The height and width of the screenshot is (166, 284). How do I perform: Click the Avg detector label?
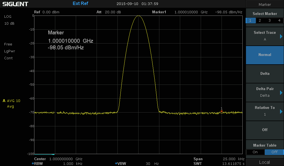pos(10,106)
